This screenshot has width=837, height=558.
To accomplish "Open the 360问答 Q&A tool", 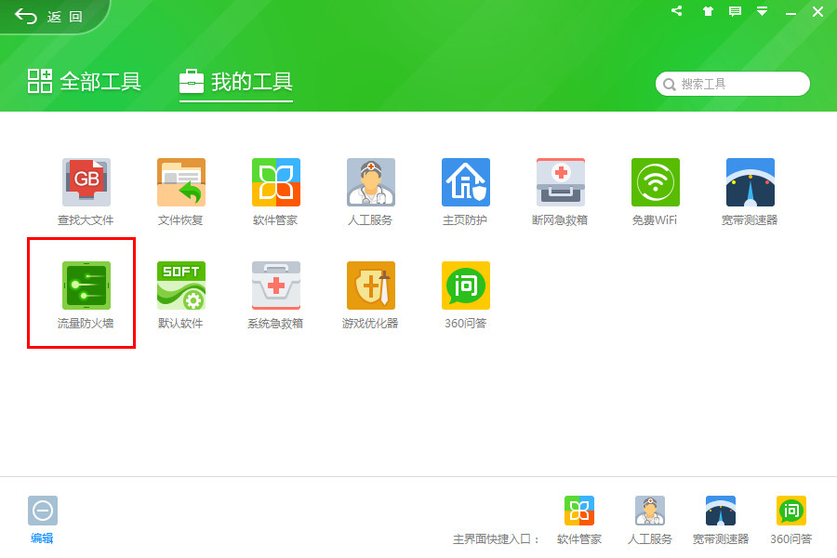I will click(465, 285).
